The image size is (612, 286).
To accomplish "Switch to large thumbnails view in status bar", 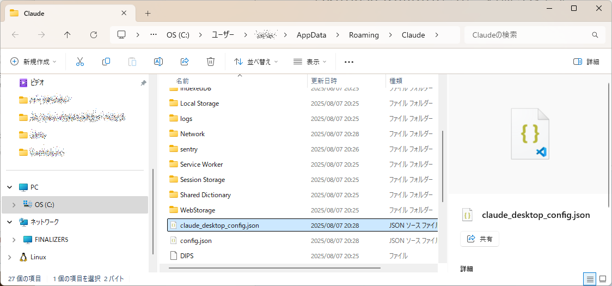I will pos(603,279).
